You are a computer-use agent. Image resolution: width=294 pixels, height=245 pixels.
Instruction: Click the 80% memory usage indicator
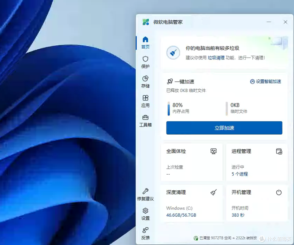179,108
